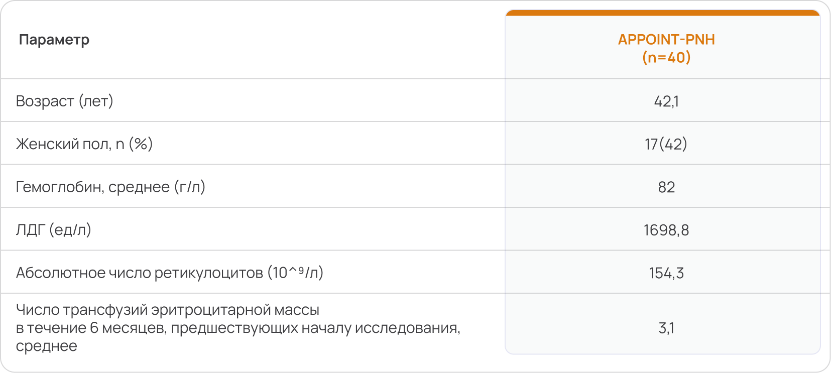Click the value 17(42)
Screen dimensions: 831x373
click(x=666, y=145)
